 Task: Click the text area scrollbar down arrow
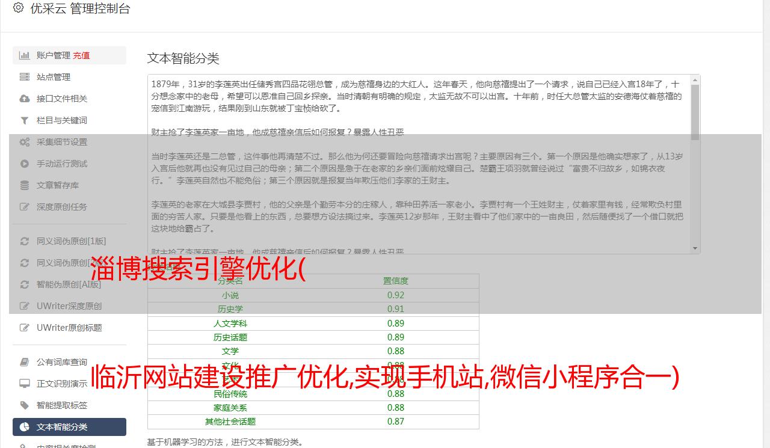(695, 248)
